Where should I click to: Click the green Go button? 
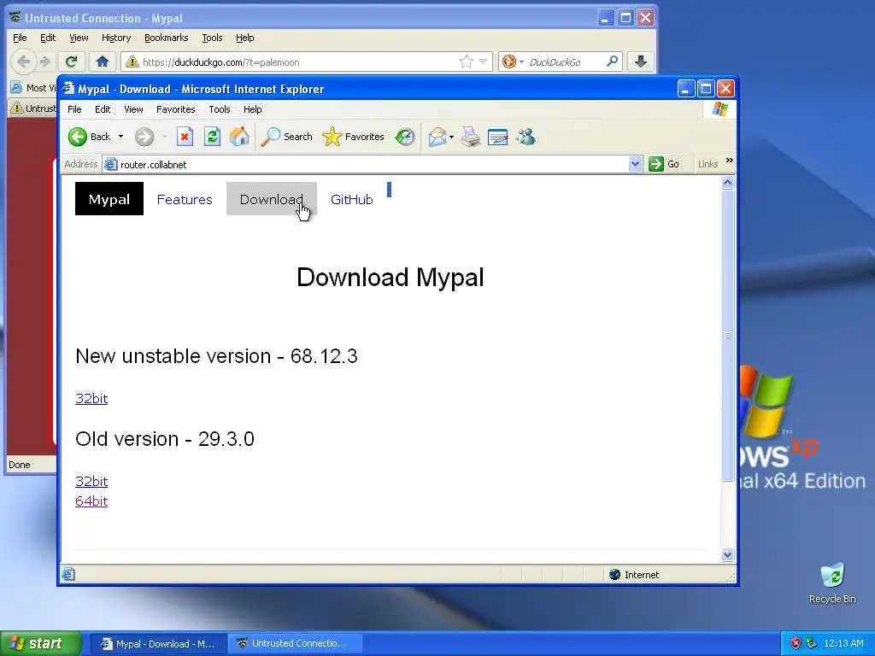coord(664,164)
